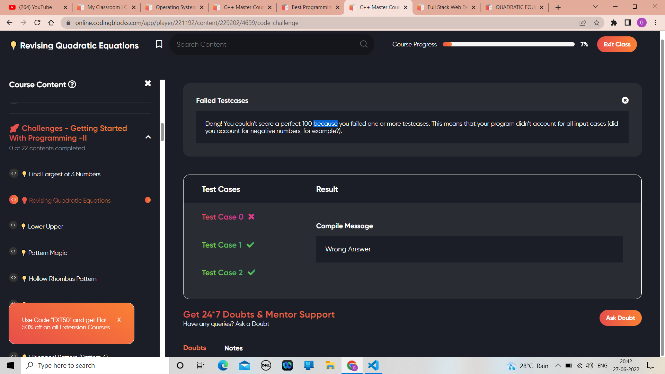Click the Course Progress bar

(x=508, y=44)
